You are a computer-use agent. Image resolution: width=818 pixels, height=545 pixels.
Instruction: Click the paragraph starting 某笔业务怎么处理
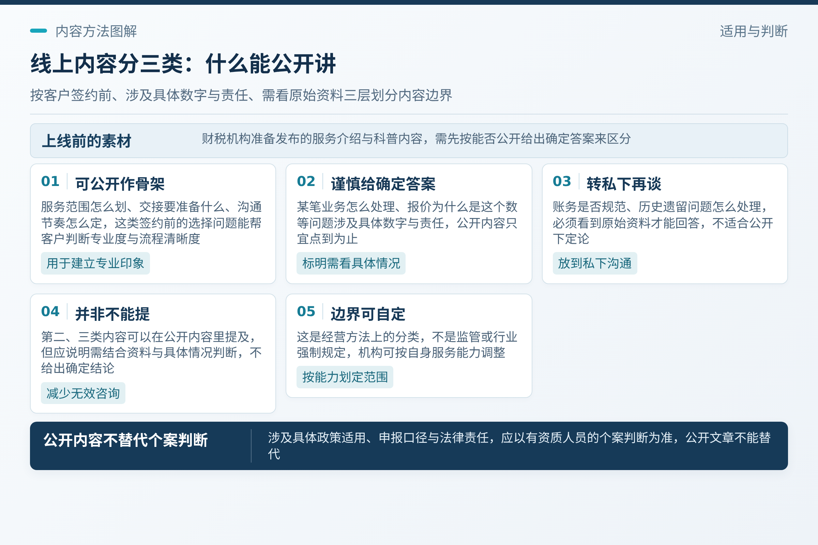[407, 223]
